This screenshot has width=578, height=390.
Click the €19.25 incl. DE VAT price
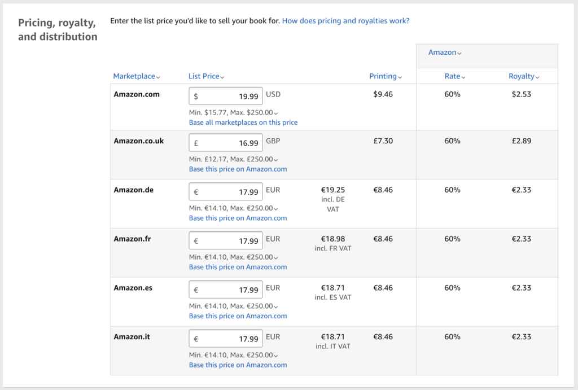tap(333, 199)
